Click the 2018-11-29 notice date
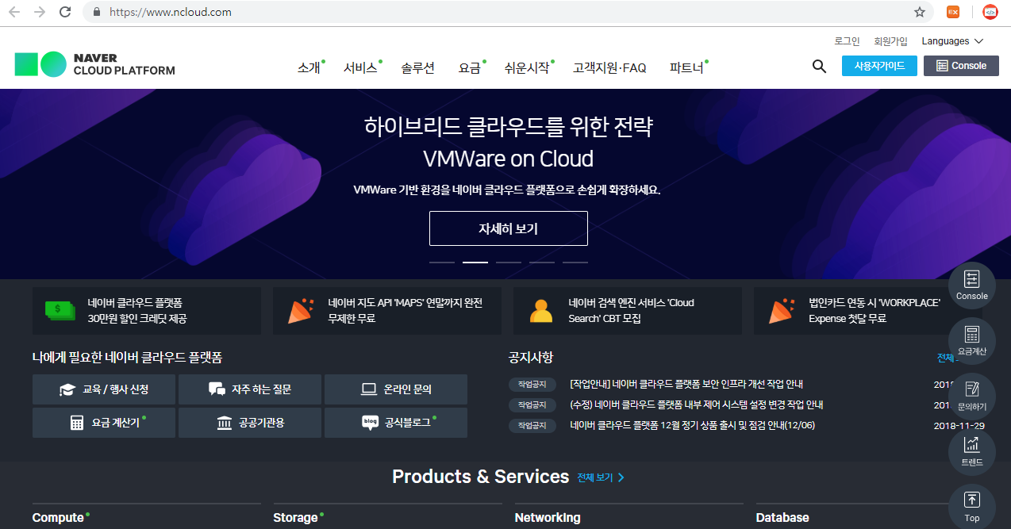 point(959,425)
